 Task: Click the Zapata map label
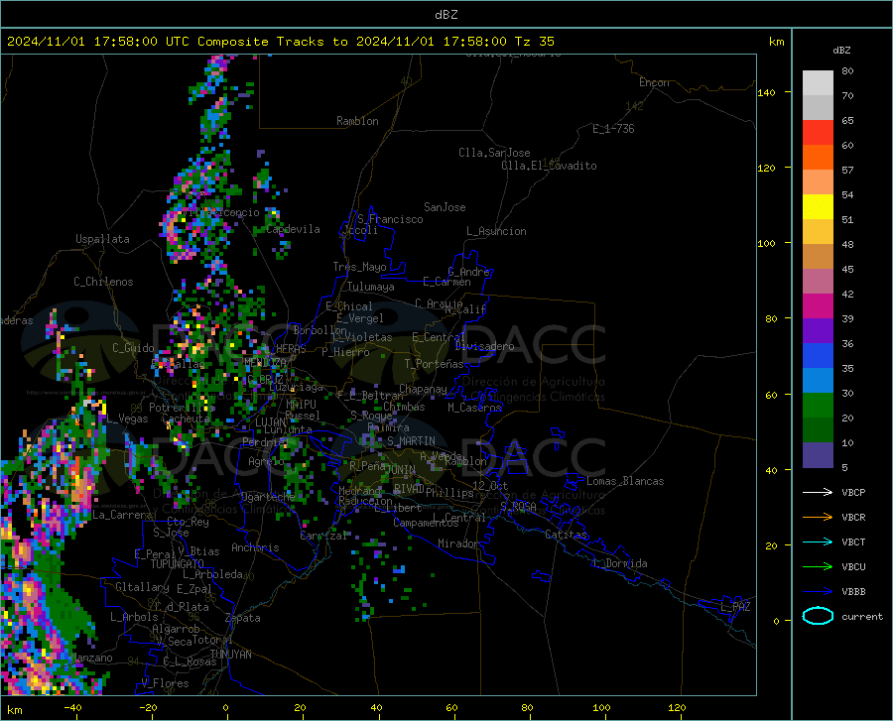[x=242, y=618]
